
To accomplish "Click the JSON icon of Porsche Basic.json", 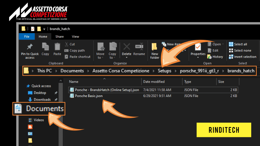I will [71, 96].
